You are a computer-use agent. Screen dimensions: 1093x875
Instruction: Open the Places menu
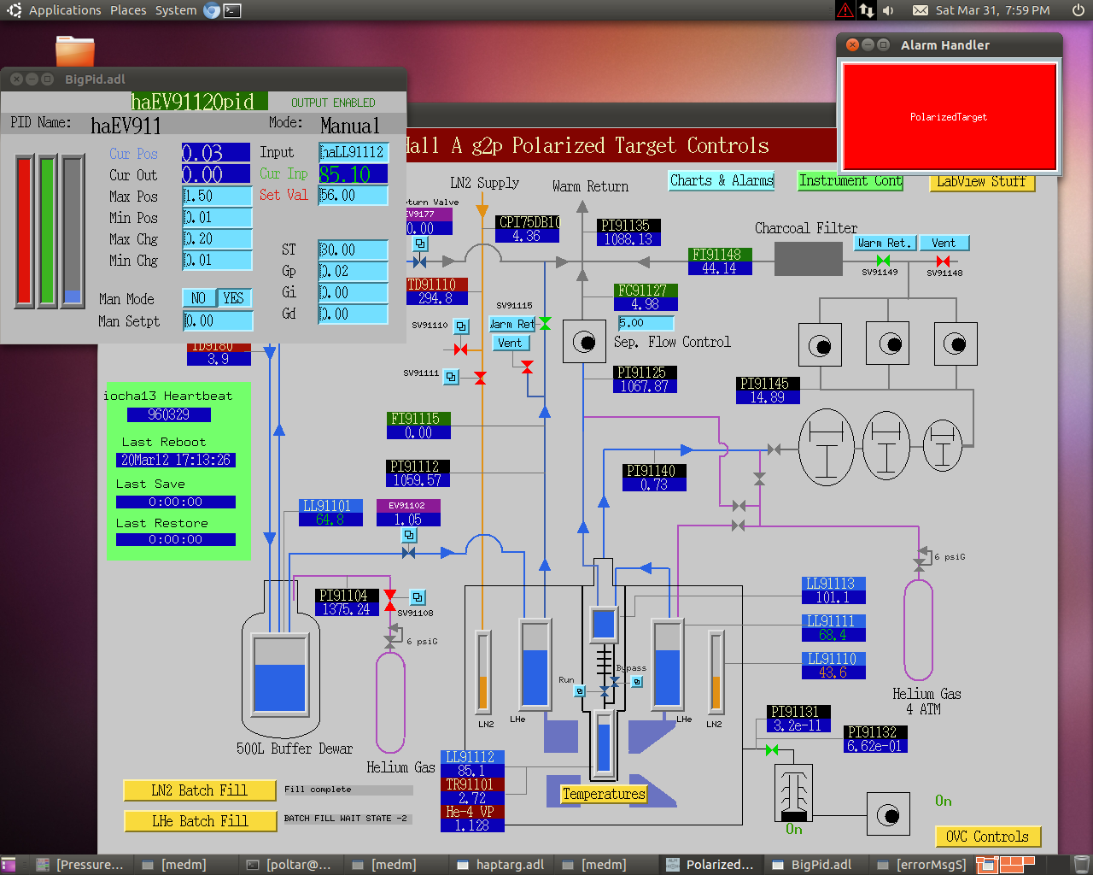pyautogui.click(x=128, y=10)
